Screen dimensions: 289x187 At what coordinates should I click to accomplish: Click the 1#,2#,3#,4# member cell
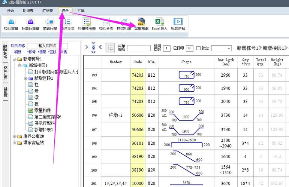pos(115,183)
